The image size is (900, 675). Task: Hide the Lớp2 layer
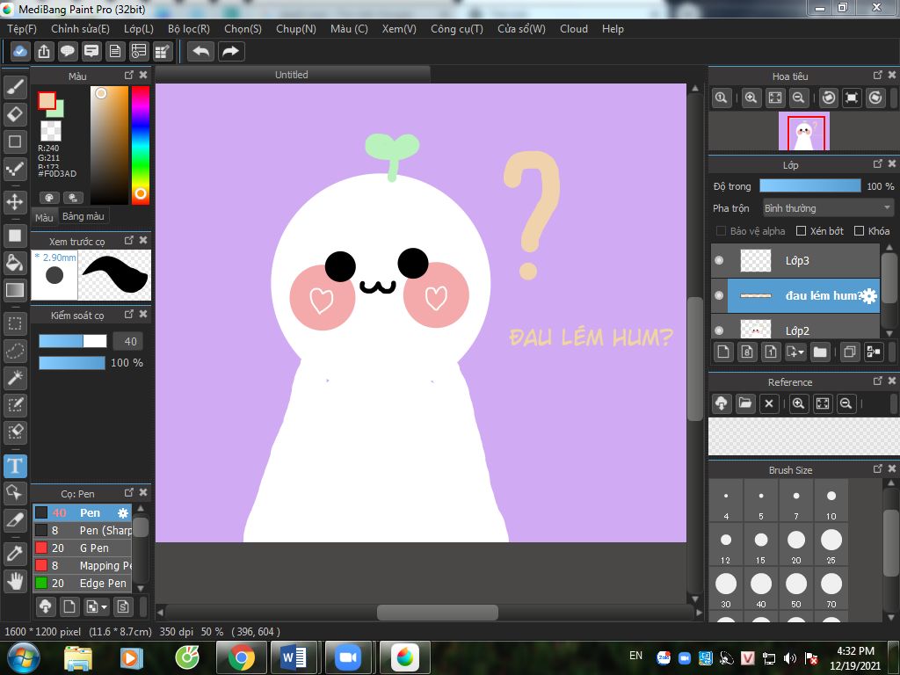(x=719, y=330)
